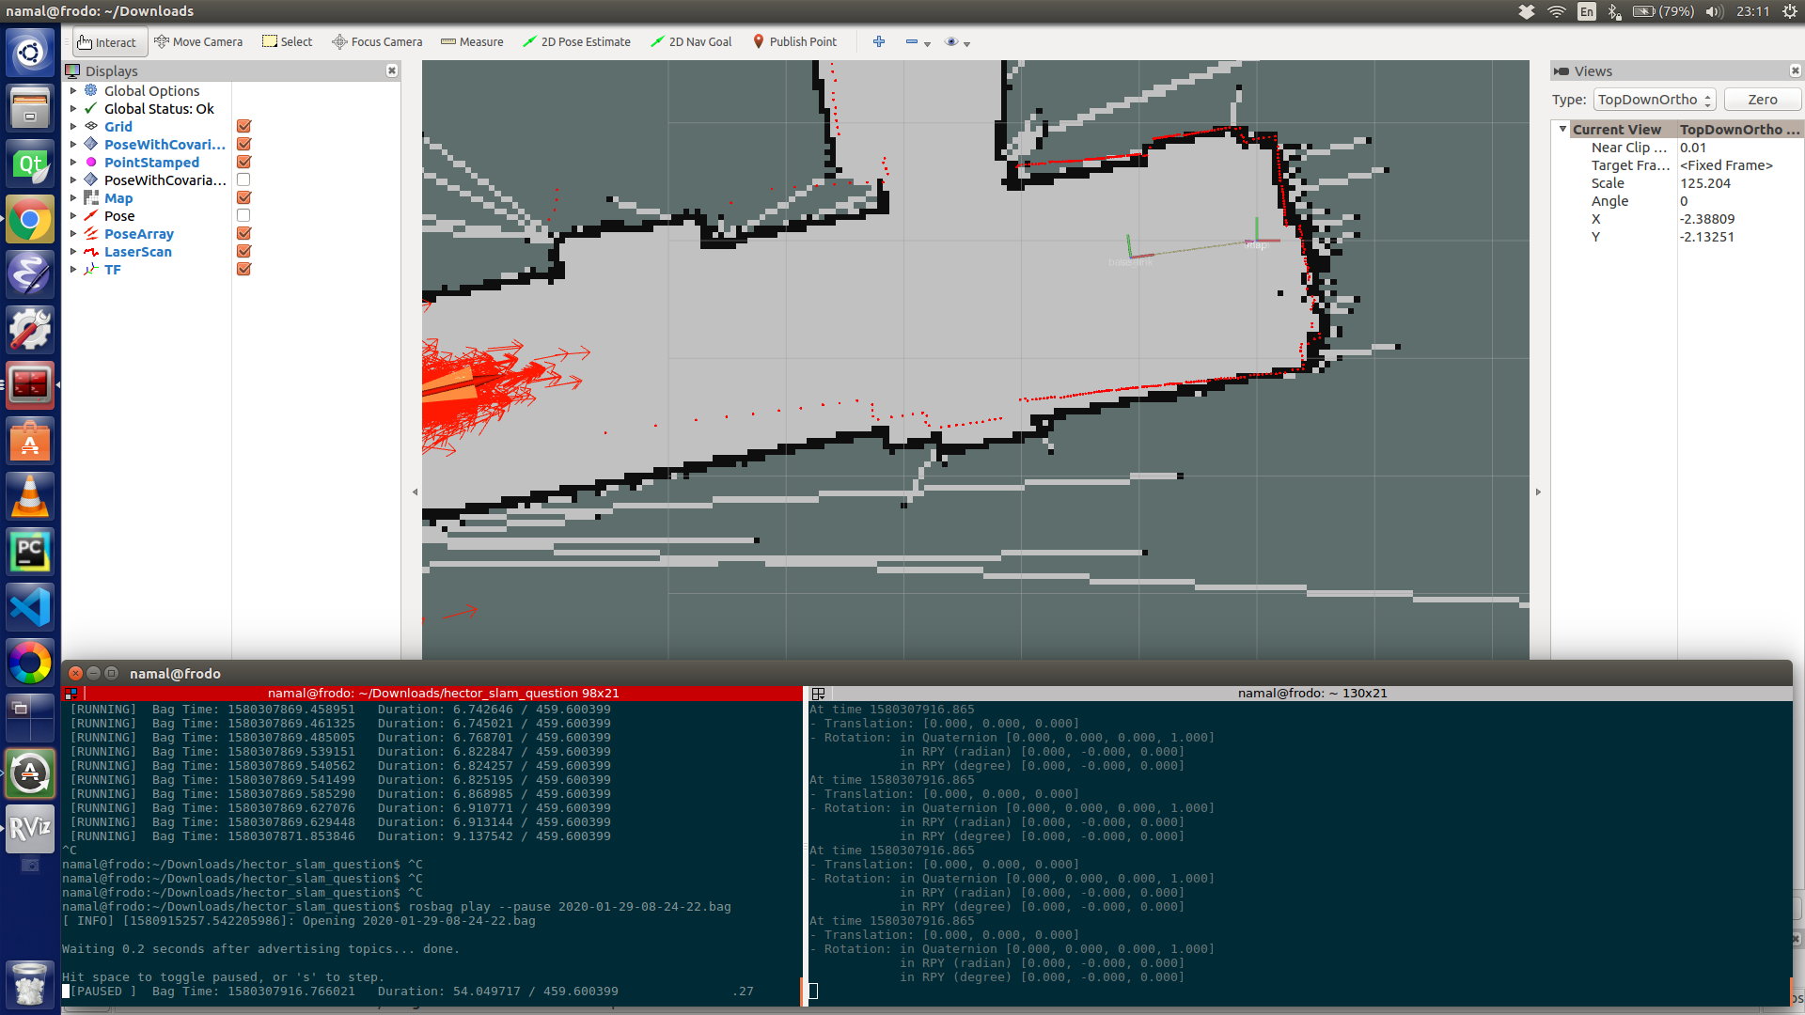Toggle the Map display checkbox
The image size is (1805, 1015).
pyautogui.click(x=243, y=198)
